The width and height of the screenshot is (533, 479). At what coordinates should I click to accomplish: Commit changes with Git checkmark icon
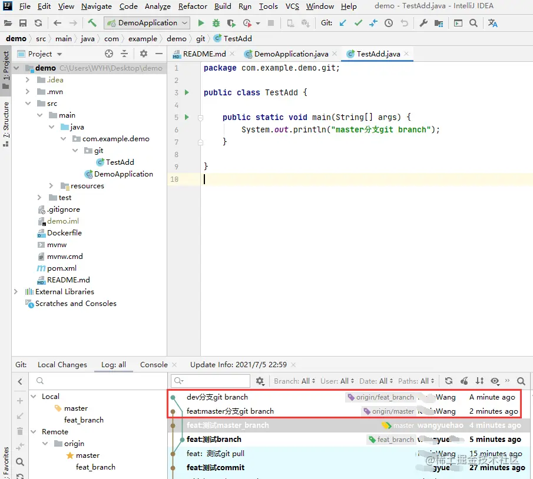click(358, 23)
